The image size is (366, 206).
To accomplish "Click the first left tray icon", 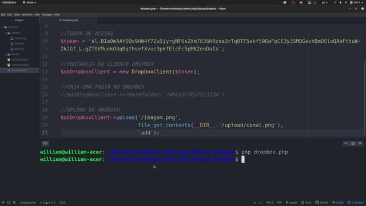I will [x=285, y=2].
